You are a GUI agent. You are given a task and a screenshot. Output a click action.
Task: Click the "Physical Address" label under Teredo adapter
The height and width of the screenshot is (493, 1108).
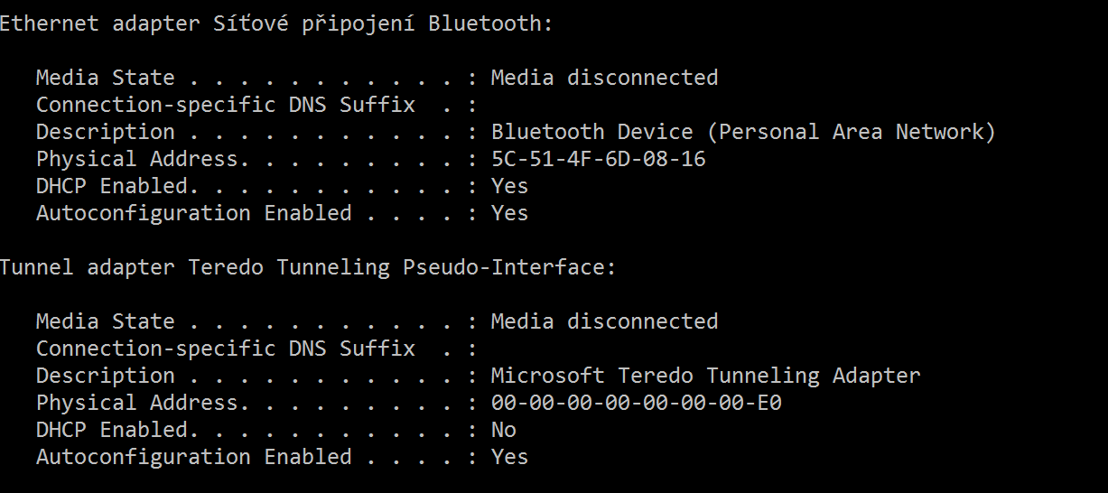pyautogui.click(x=136, y=404)
